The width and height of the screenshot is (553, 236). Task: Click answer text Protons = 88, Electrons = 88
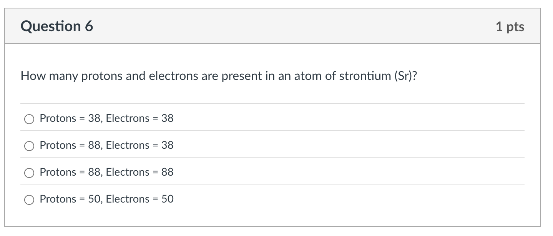tap(106, 172)
